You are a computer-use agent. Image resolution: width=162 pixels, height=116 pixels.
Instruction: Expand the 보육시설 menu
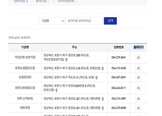pos(43,1)
